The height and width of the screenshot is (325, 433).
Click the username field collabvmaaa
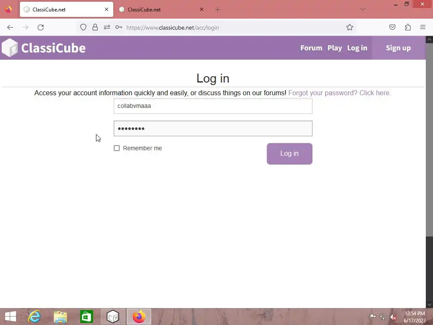213,106
